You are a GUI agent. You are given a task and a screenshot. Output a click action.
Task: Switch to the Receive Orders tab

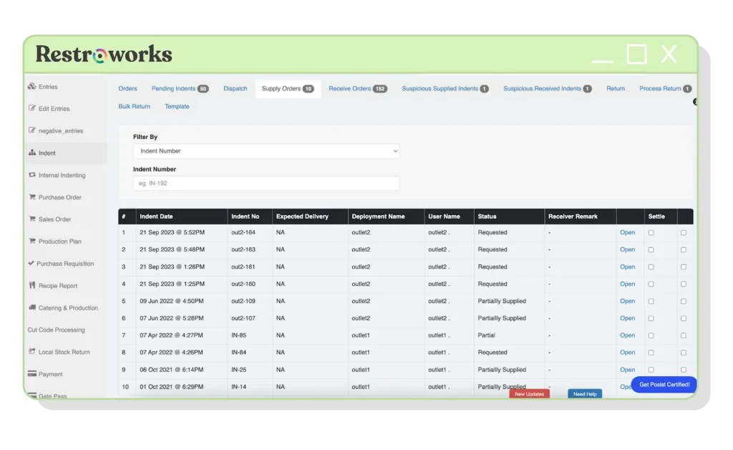[351, 88]
